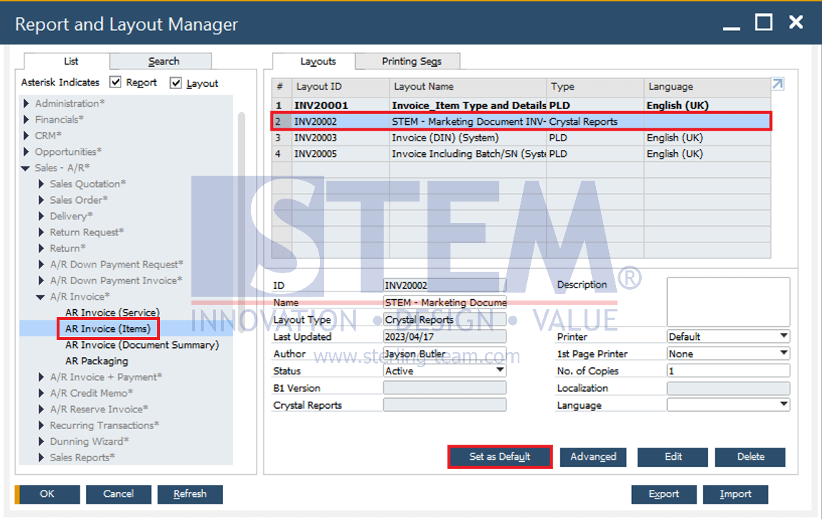Image resolution: width=822 pixels, height=520 pixels.
Task: Click the Author input field
Action: tap(445, 354)
